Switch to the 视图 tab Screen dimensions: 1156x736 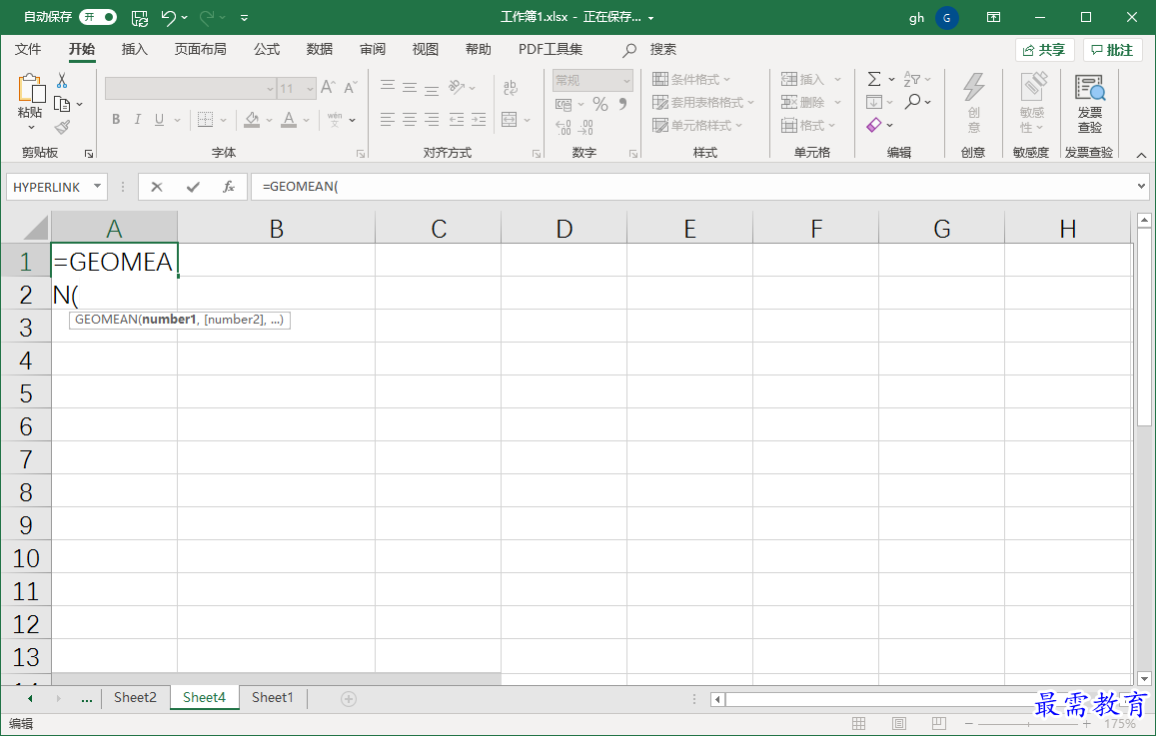[x=426, y=49]
